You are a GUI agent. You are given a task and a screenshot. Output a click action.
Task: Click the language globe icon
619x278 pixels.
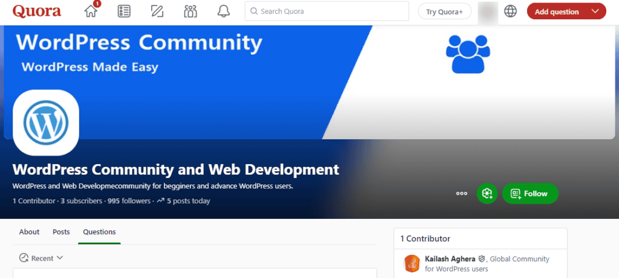(510, 11)
